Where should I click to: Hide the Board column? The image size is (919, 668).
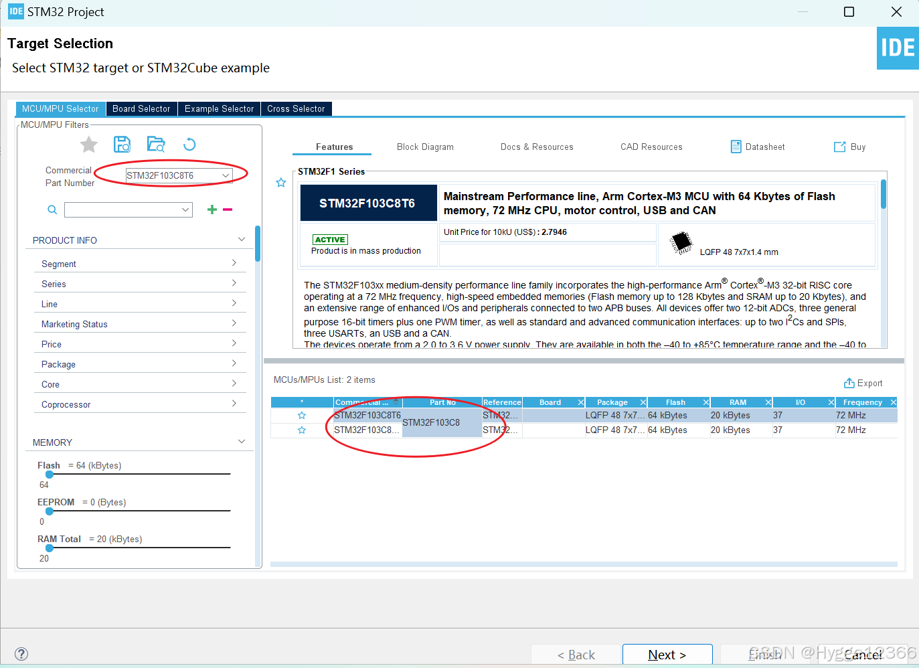[x=581, y=402]
